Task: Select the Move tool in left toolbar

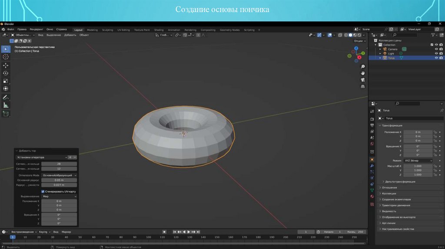Action: point(6,65)
